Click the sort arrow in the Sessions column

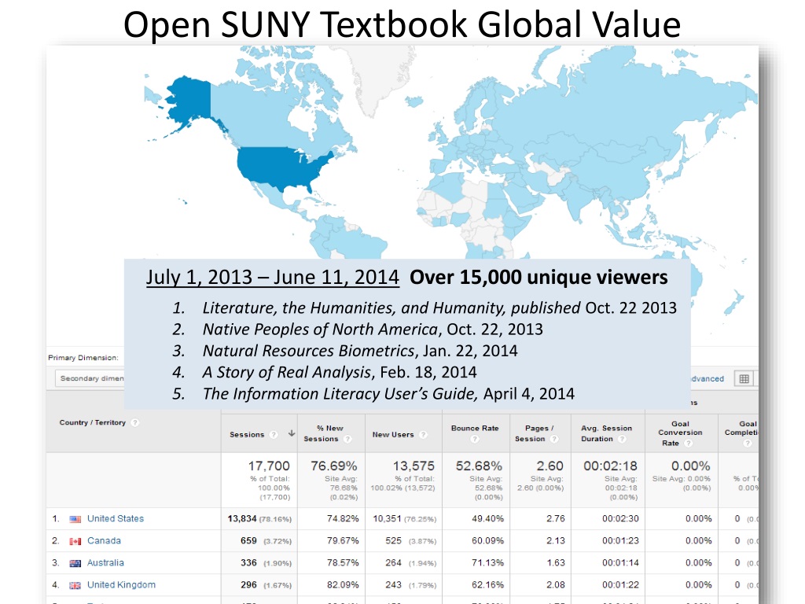291,433
